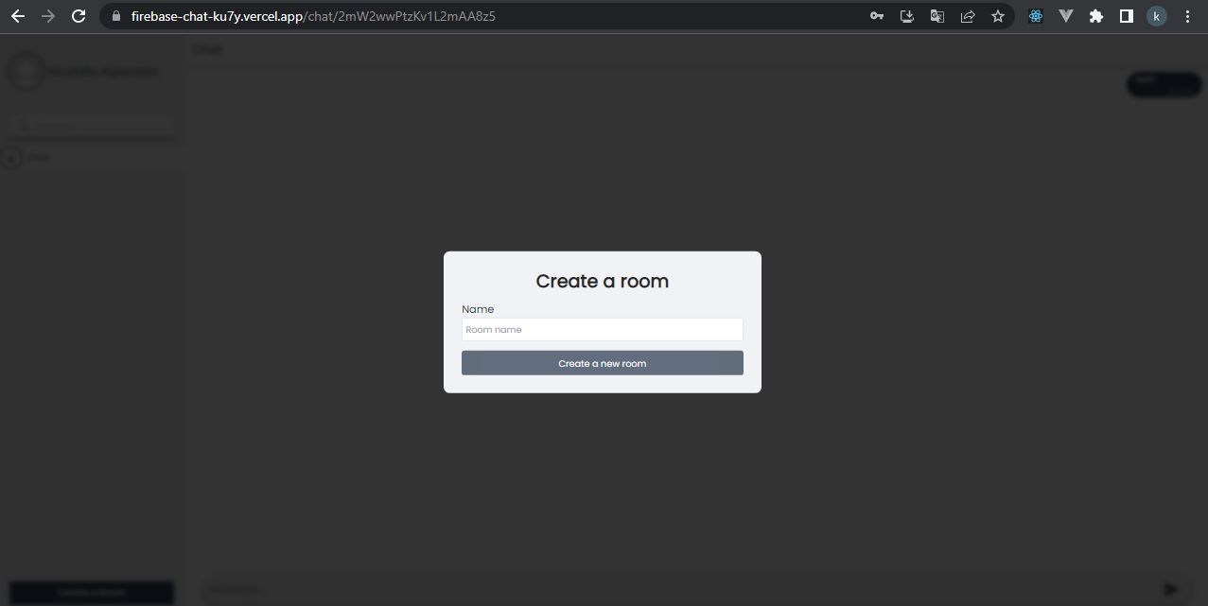Click the Google Translate icon in the address bar
1208x606 pixels.
[937, 16]
